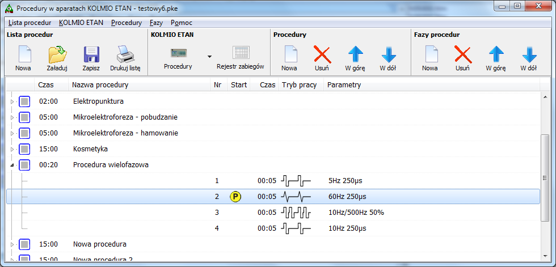Viewport: 556px width, 267px height.
Task: Move procedure down with W dół arrow
Action: 388,54
